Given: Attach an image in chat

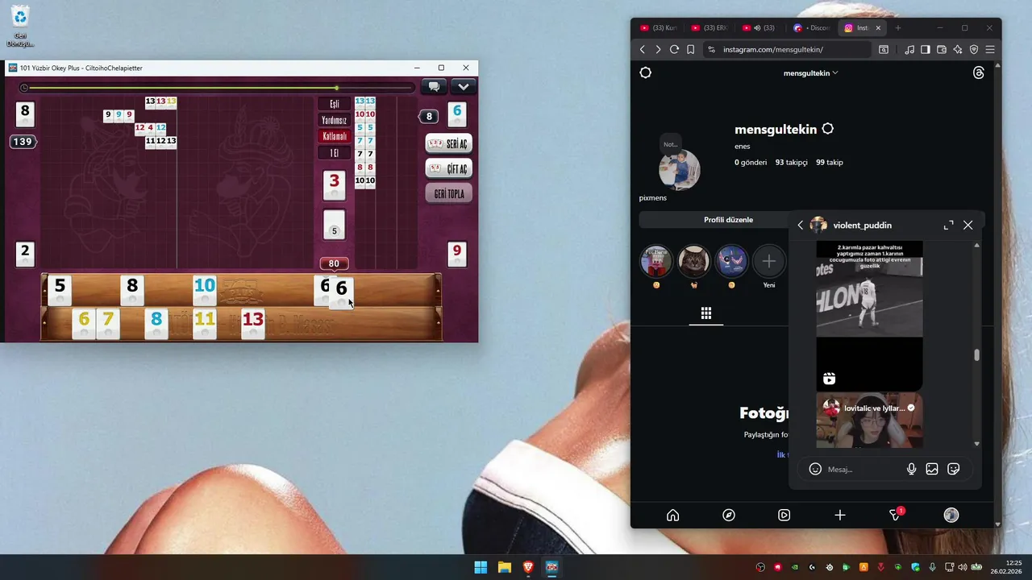Looking at the screenshot, I should tap(932, 469).
